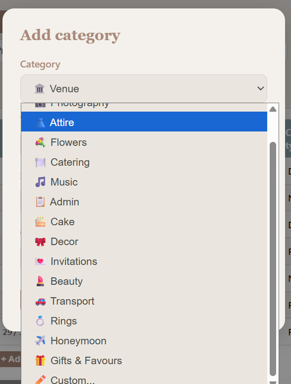Click the scroll-up arrow of the list
Image resolution: width=291 pixels, height=384 pixels.
[x=273, y=109]
